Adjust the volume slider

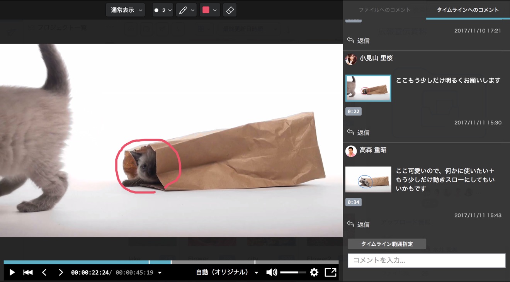(x=293, y=272)
